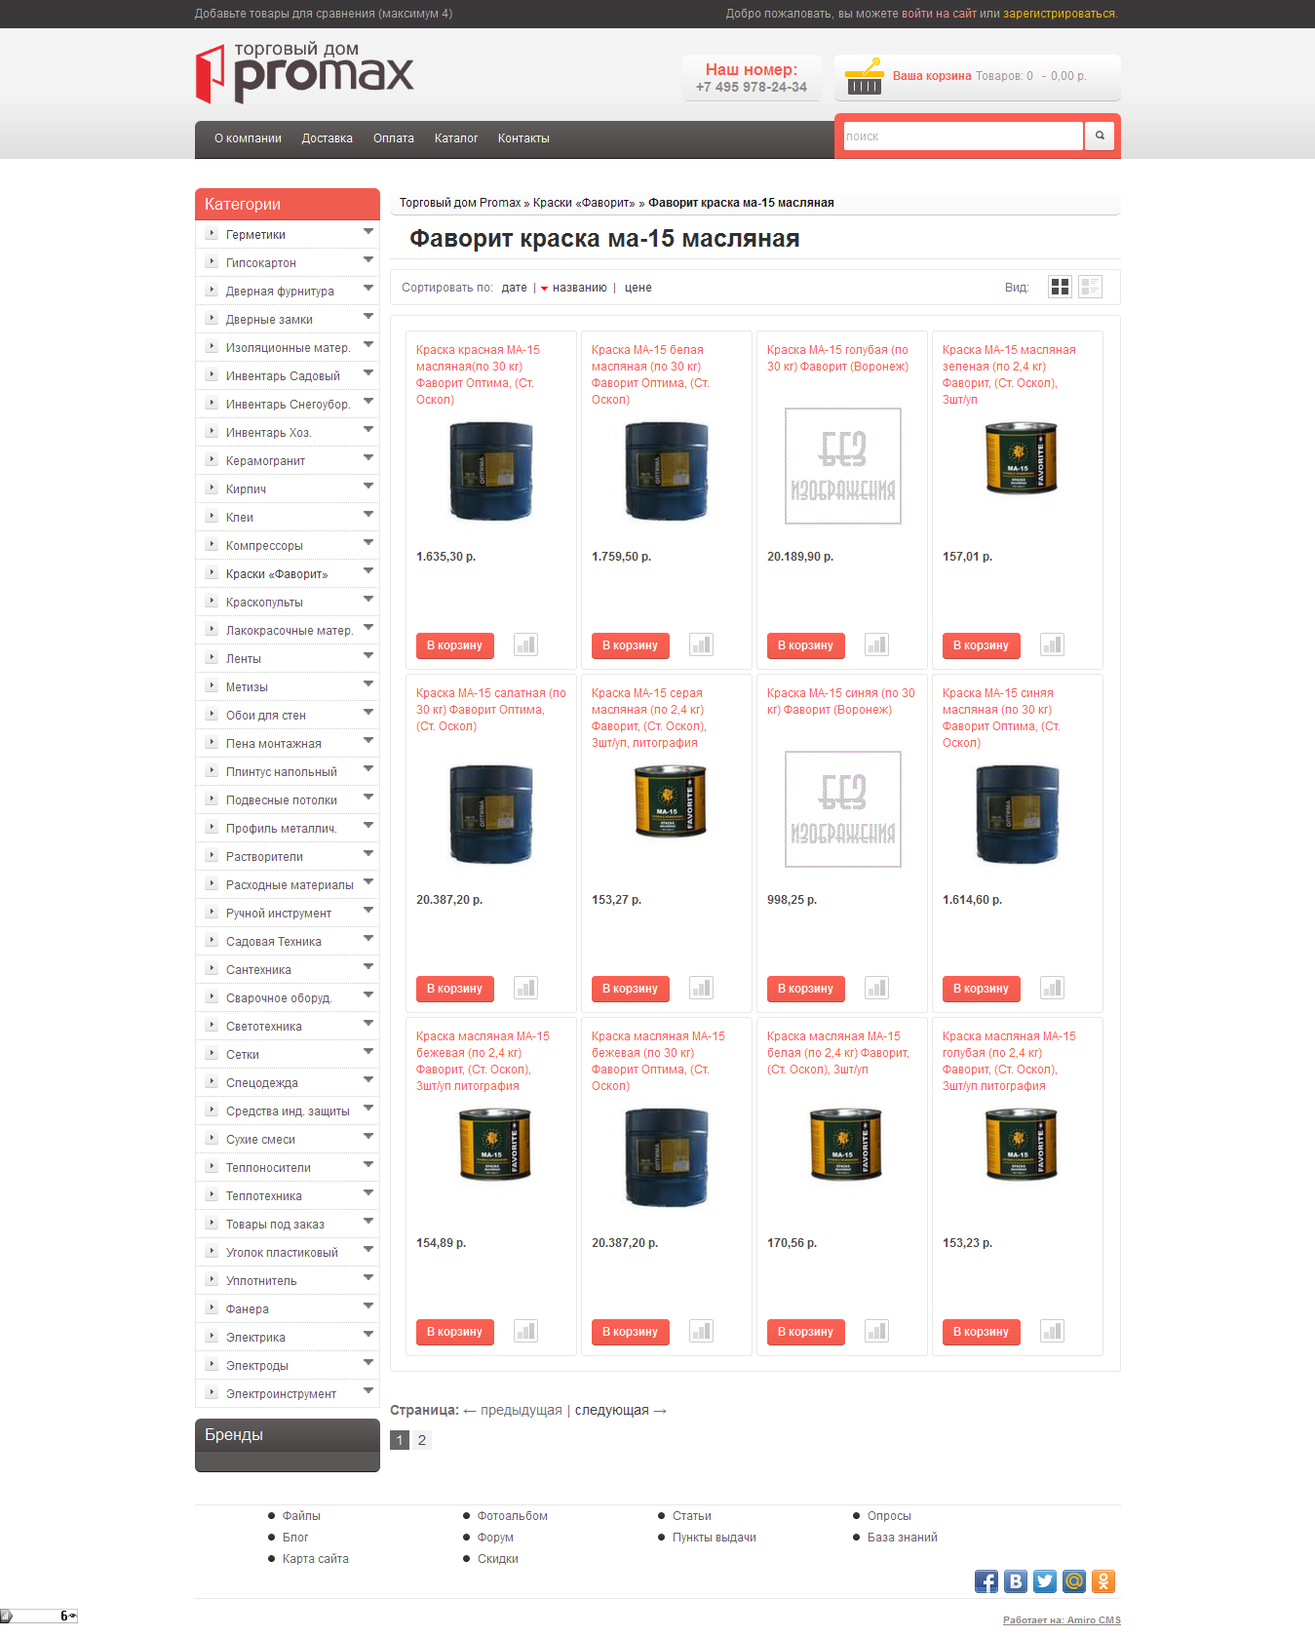Image resolution: width=1315 pixels, height=1637 pixels.
Task: Share page on Mail.ru
Action: pos(1074,1581)
